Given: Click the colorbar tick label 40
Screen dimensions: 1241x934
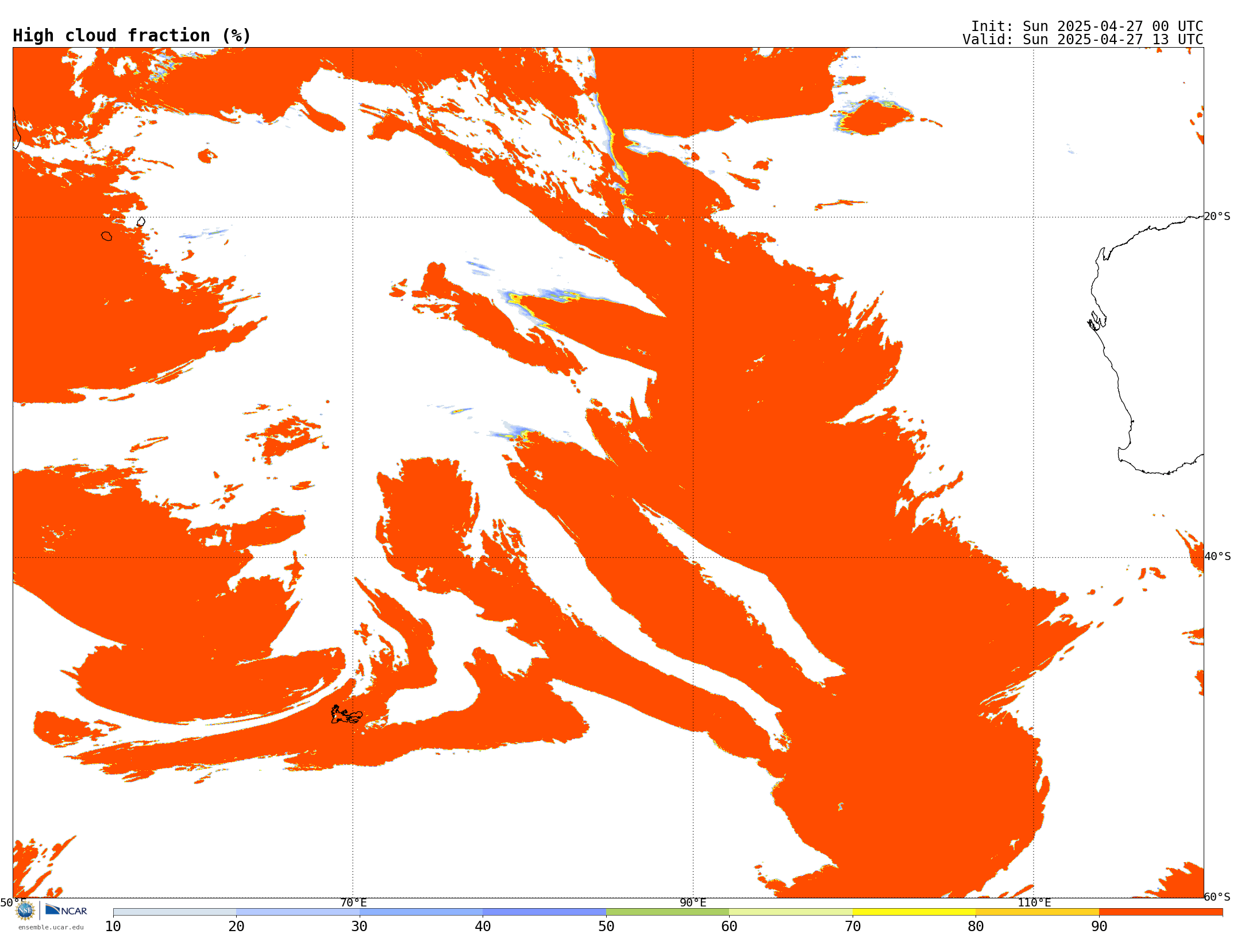Looking at the screenshot, I should click(x=483, y=926).
